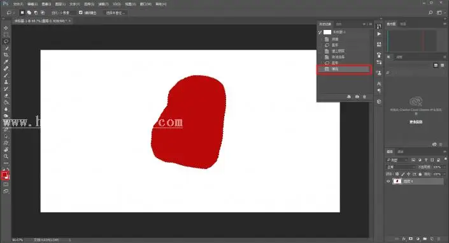The height and width of the screenshot is (243, 449).
Task: Hide the layer using its eye icon
Action: pos(388,181)
